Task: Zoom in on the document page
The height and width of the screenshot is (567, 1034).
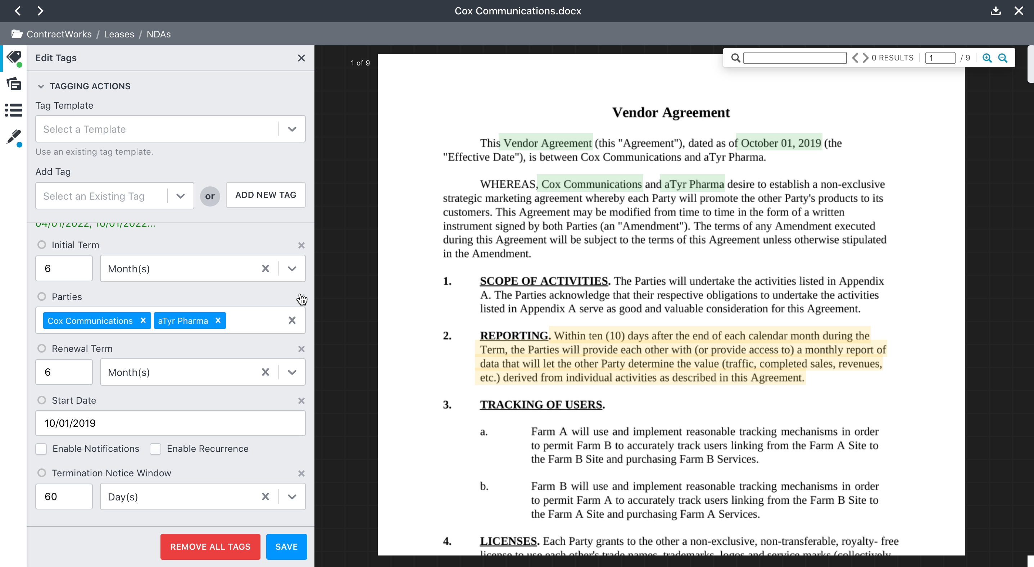Action: click(988, 58)
